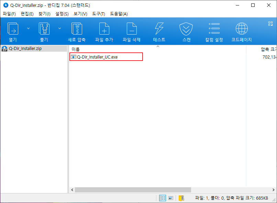Click the status text showing 685KB
Image resolution: width=277 pixels, height=203 pixels.
click(231, 198)
